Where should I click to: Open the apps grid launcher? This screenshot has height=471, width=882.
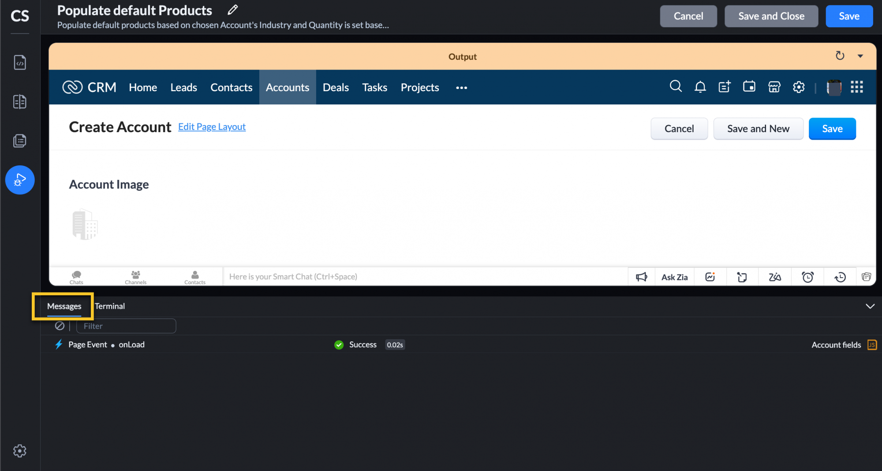click(x=857, y=87)
